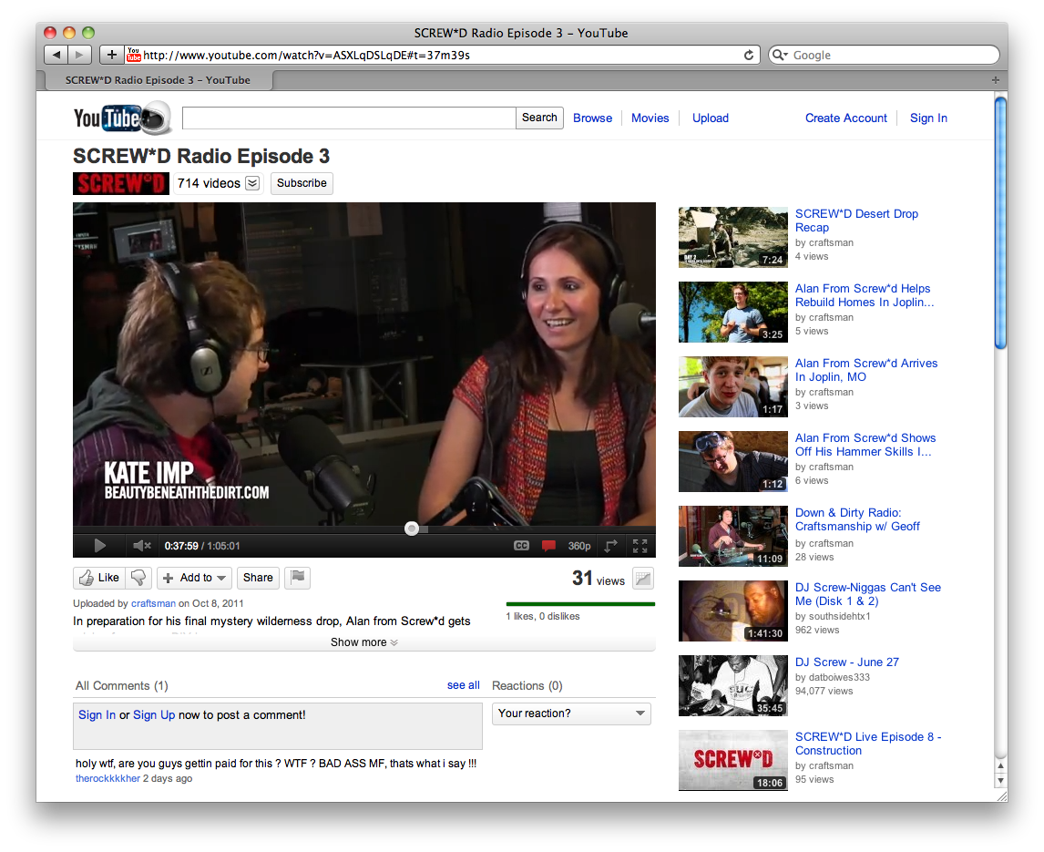The width and height of the screenshot is (1044, 852).
Task: Select the 'SCREW*D Radio Episode 3 – YouTube' tab
Action: [x=158, y=80]
